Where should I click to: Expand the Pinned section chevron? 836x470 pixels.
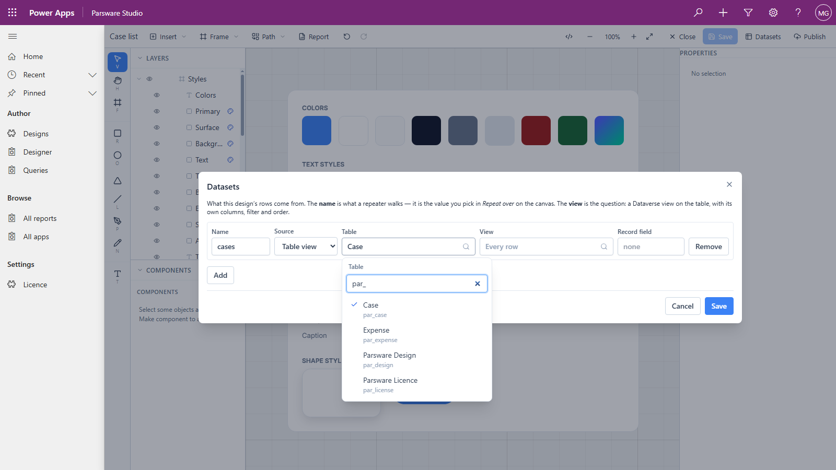coord(92,93)
